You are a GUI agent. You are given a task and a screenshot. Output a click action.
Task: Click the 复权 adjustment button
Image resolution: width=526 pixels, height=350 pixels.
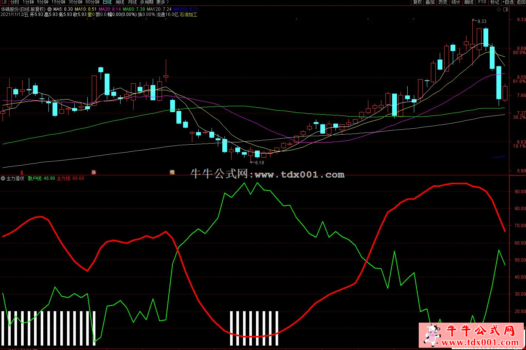(x=417, y=2)
